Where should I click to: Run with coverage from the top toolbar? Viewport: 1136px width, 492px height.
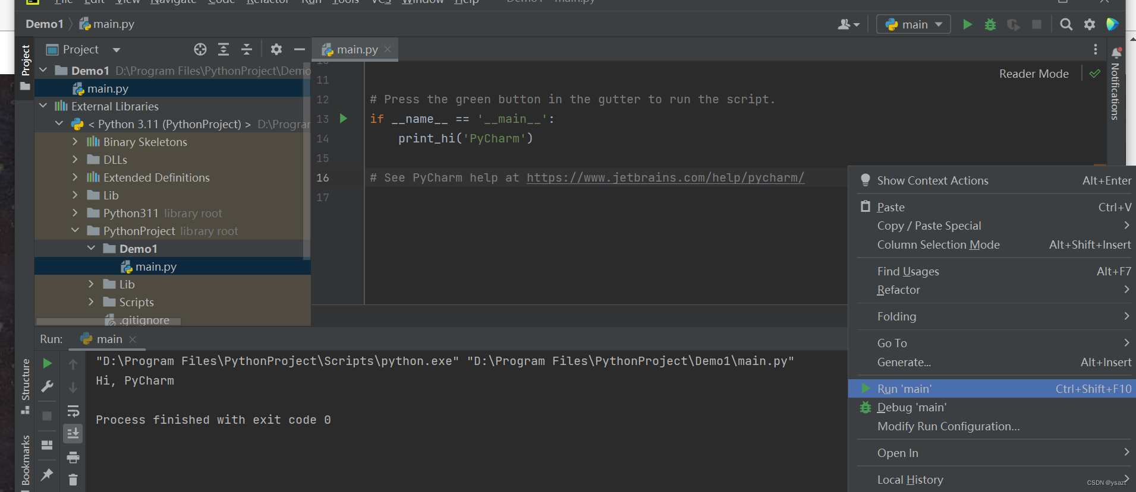pyautogui.click(x=1014, y=24)
